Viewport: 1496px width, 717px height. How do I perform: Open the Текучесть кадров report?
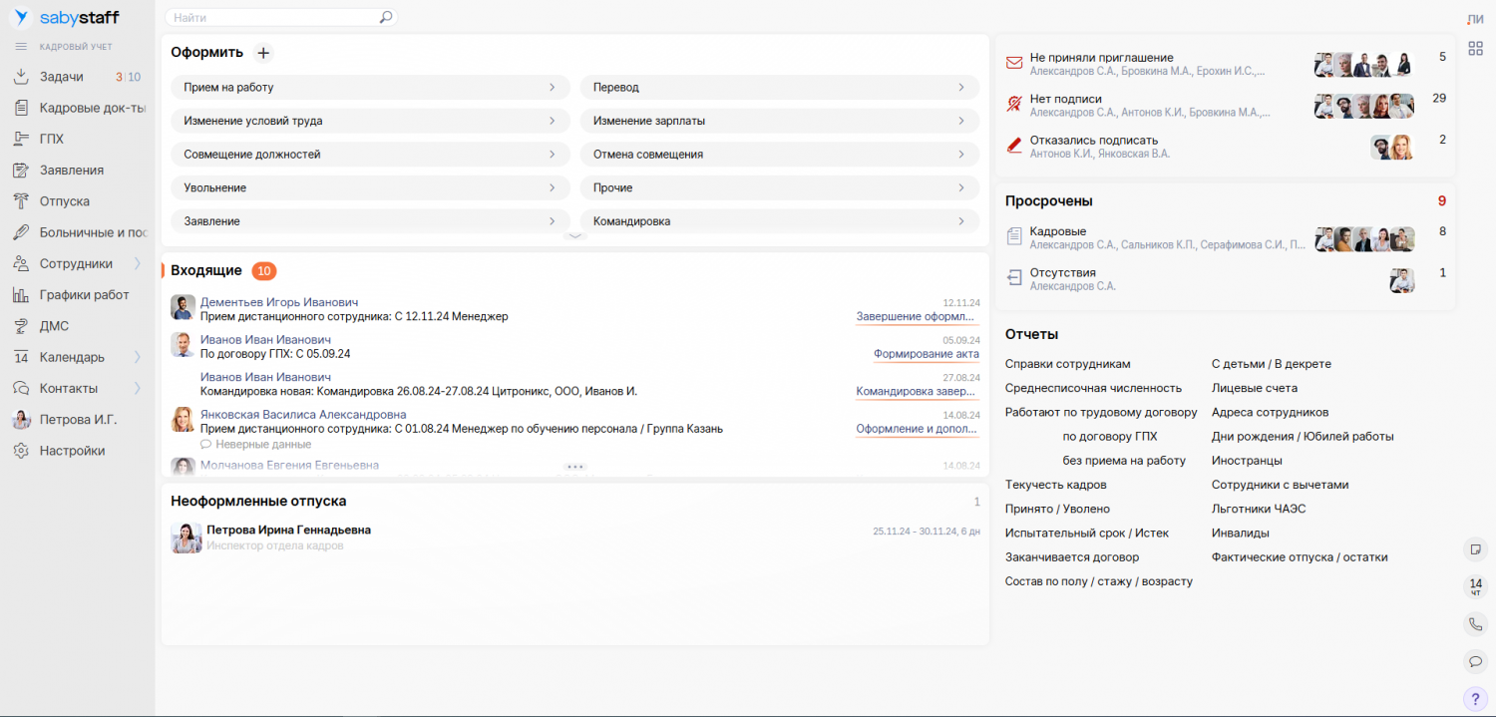(1055, 485)
